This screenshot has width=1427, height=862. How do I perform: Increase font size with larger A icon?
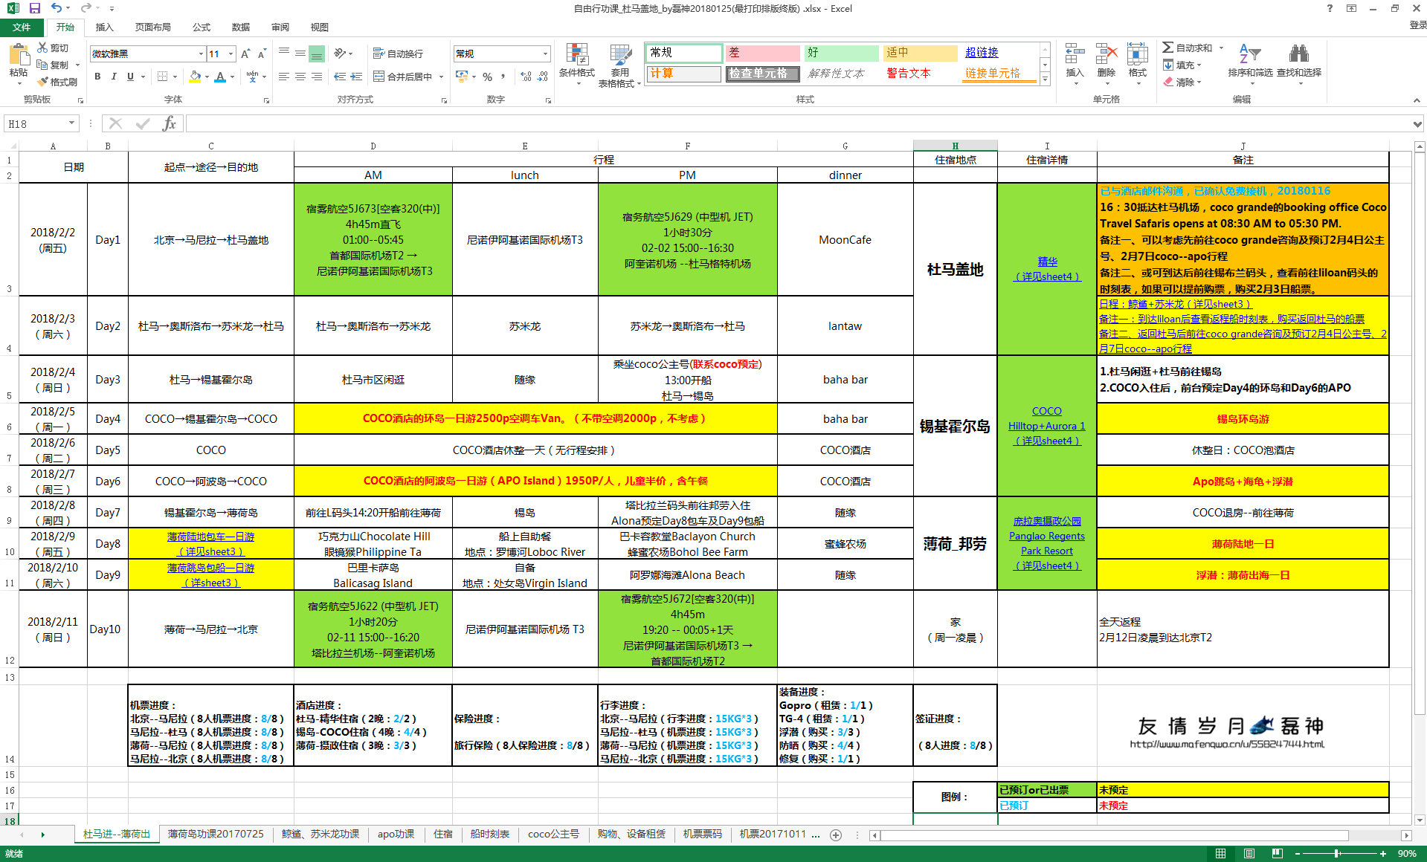(245, 54)
